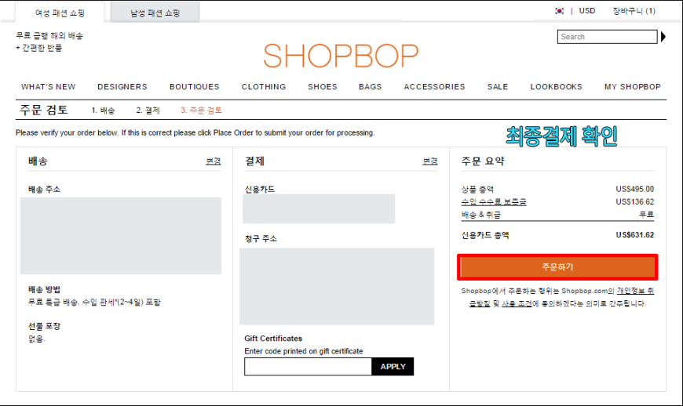Click 변경 link in 배송 section
The image size is (683, 406).
pos(213,161)
